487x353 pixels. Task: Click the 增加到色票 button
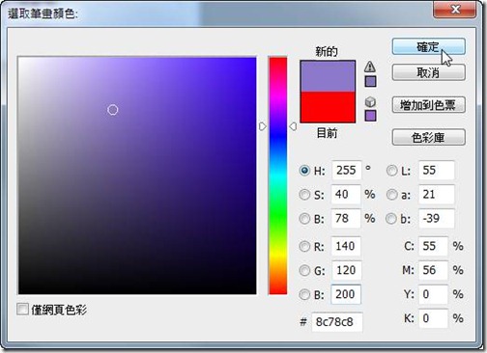[428, 105]
